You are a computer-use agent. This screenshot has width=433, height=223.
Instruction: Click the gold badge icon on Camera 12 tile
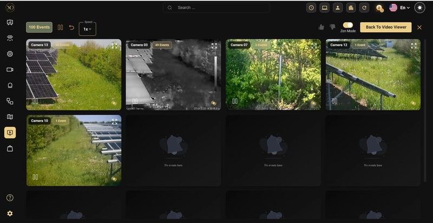[x=413, y=103]
